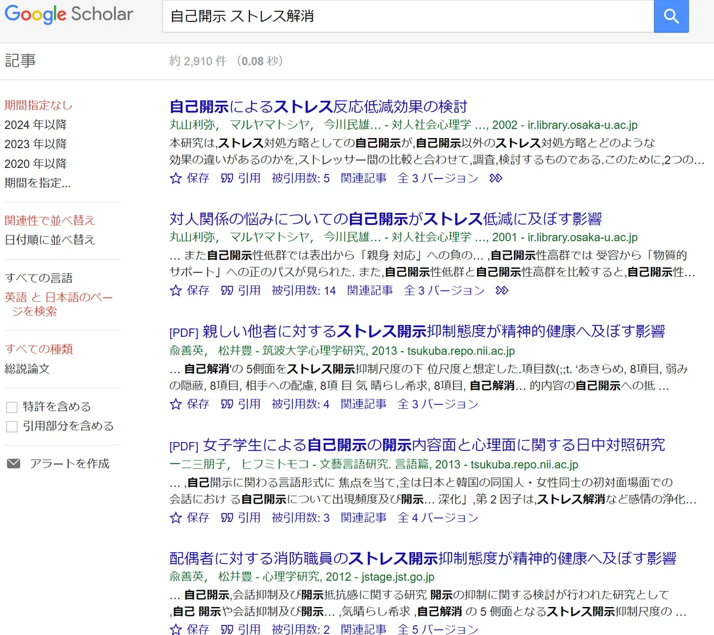The width and height of the screenshot is (714, 635).
Task: Filter to 総説論文 only
Action: (27, 369)
